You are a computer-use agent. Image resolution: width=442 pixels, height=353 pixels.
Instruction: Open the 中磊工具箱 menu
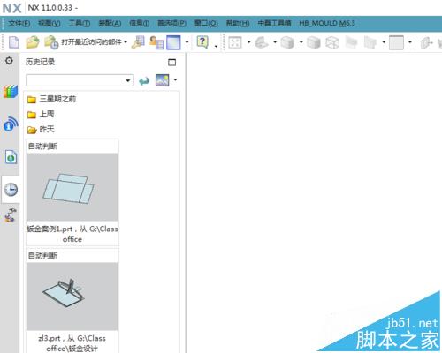point(274,23)
